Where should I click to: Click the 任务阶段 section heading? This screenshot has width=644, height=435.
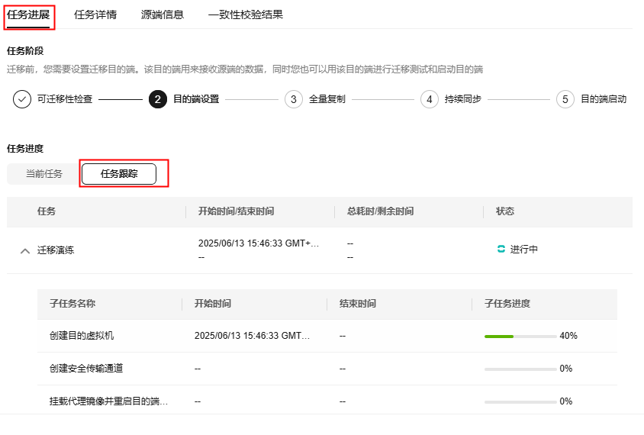pos(25,51)
